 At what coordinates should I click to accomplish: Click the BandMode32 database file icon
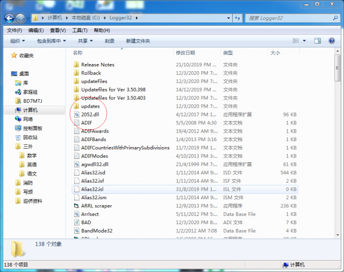pyautogui.click(x=76, y=231)
